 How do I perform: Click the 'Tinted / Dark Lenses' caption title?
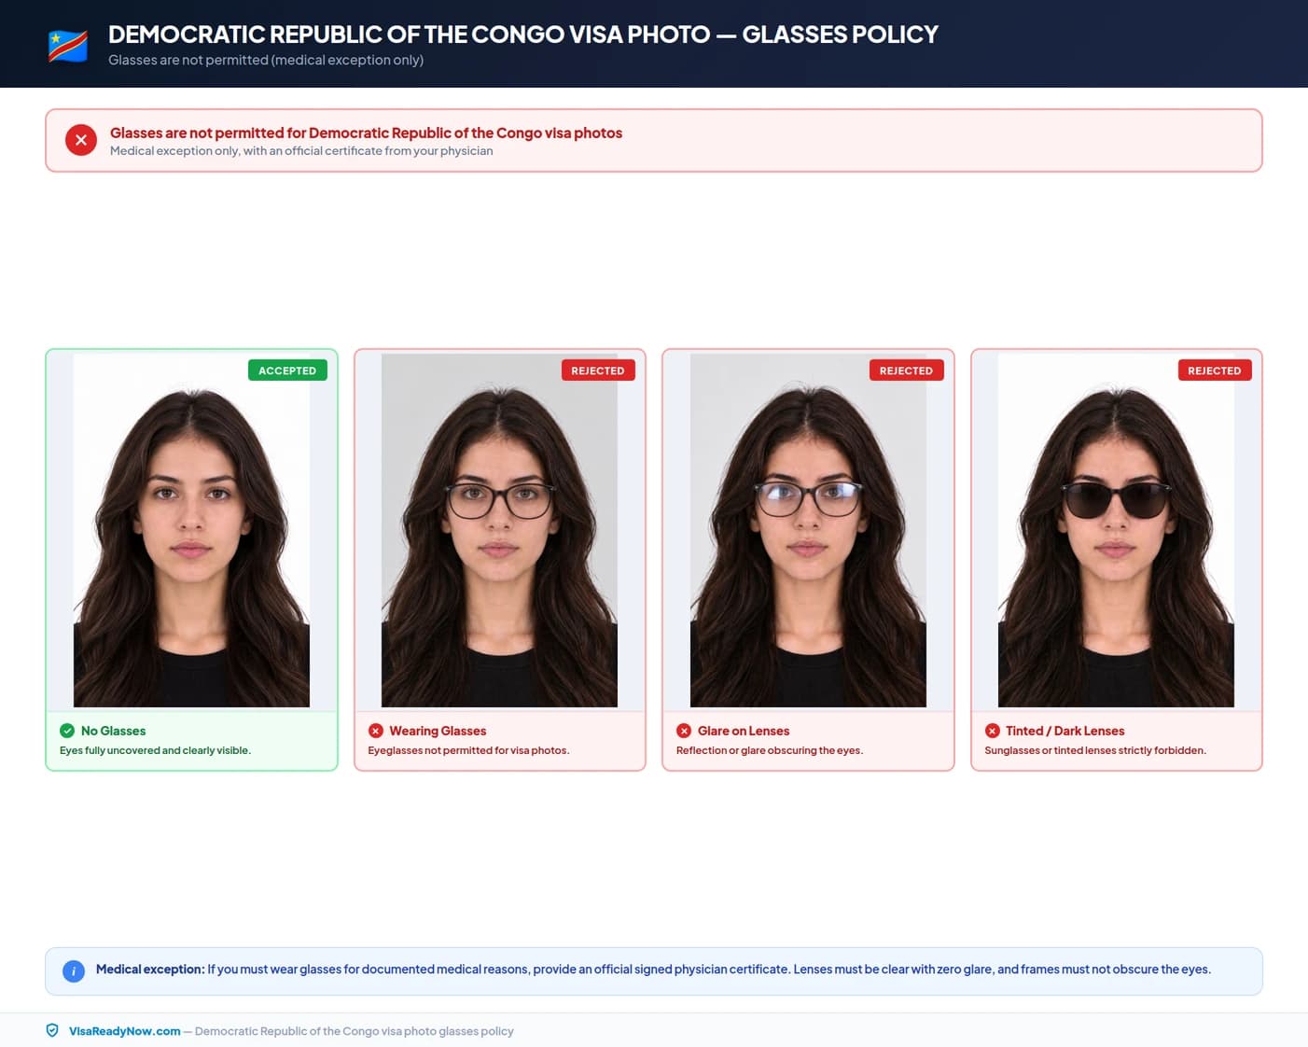click(x=1065, y=731)
